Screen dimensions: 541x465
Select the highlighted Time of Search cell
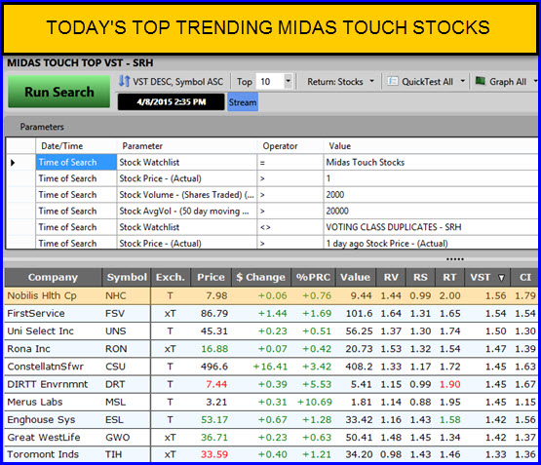click(76, 162)
